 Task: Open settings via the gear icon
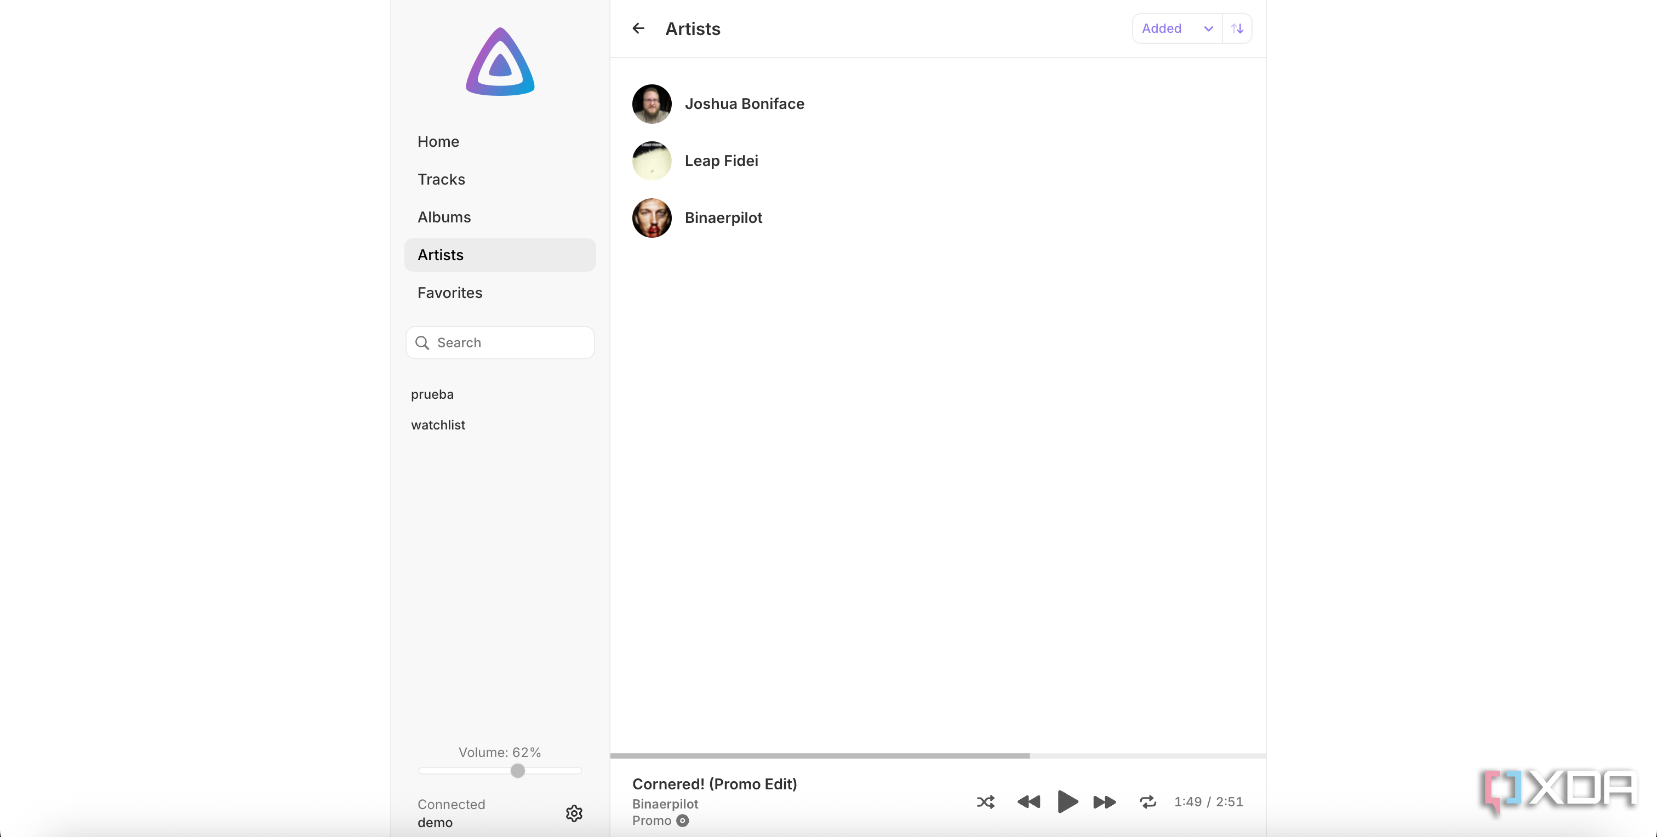[x=574, y=813]
